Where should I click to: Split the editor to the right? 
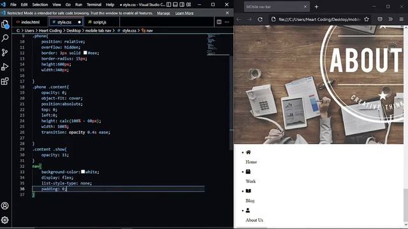click(x=219, y=22)
